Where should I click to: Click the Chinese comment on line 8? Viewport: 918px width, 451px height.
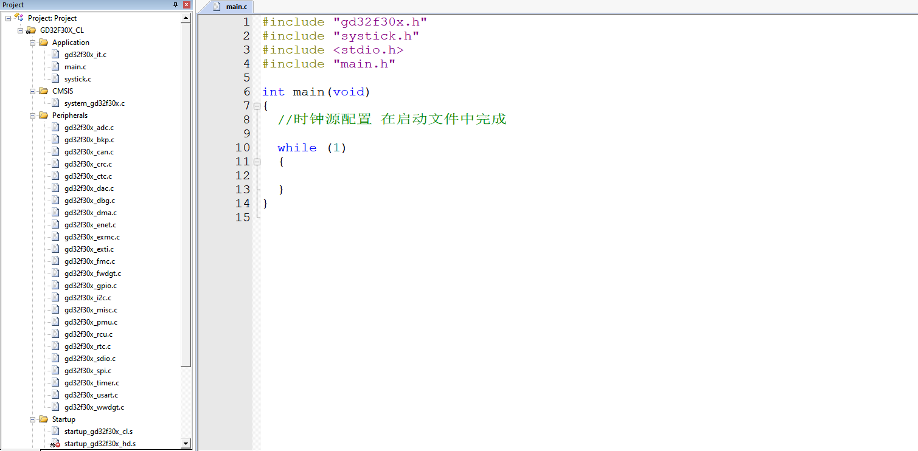392,119
